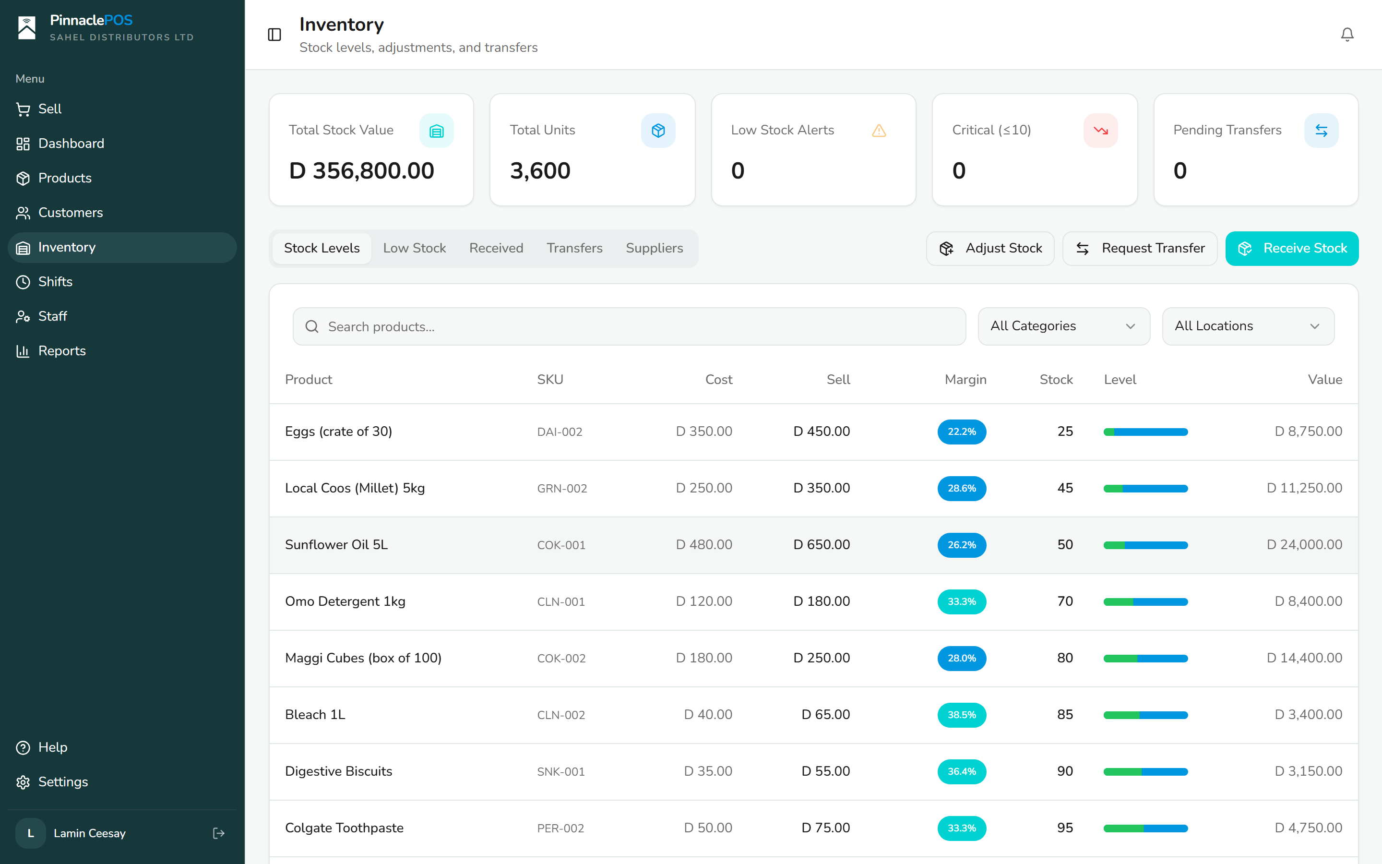Click the sell price D 65.00
The height and width of the screenshot is (864, 1382).
tap(826, 715)
